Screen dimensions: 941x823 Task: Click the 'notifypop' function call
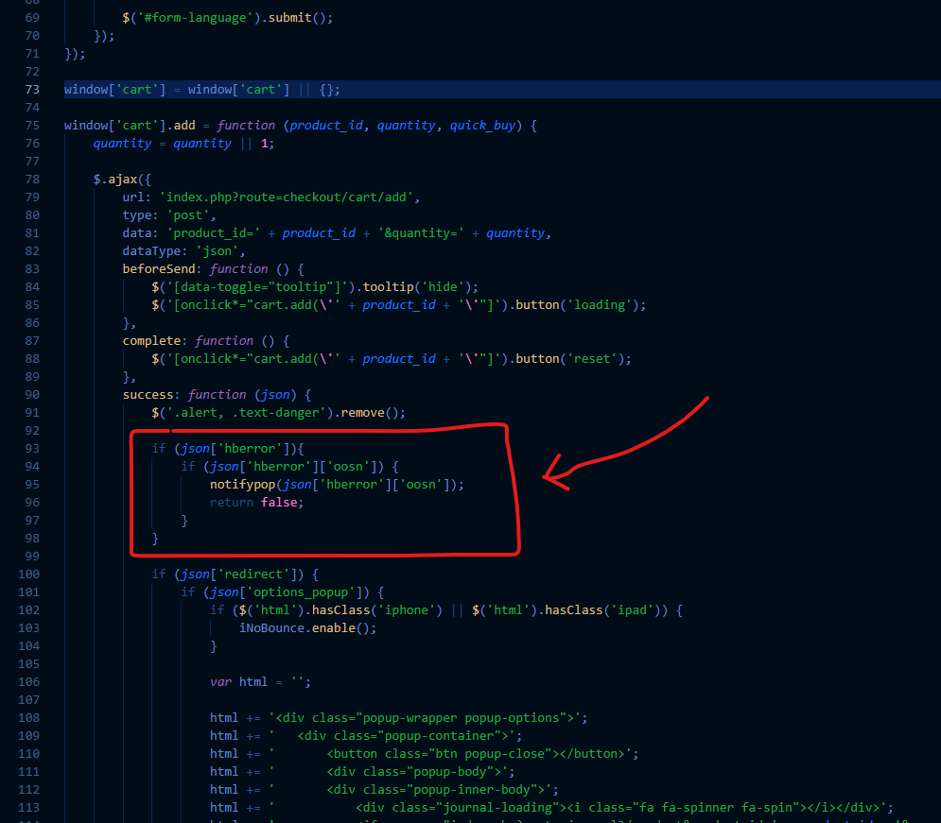point(242,485)
